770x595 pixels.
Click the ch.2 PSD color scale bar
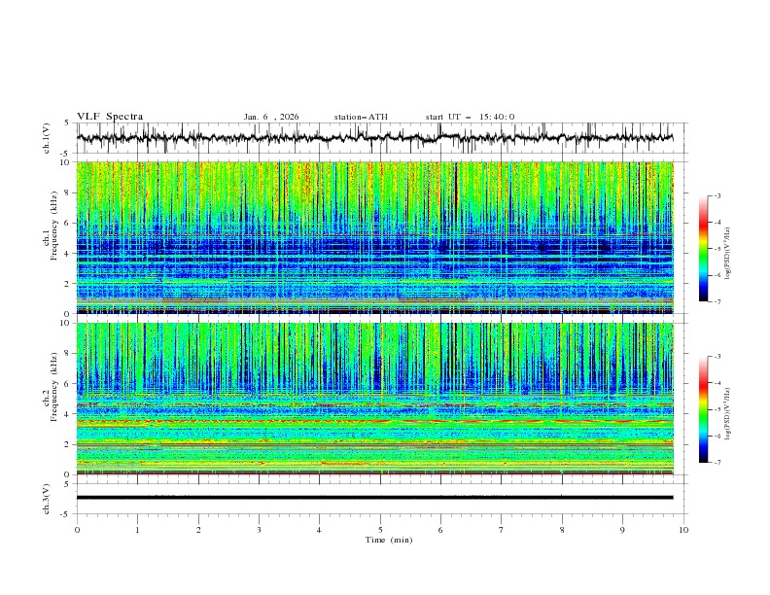pos(704,409)
